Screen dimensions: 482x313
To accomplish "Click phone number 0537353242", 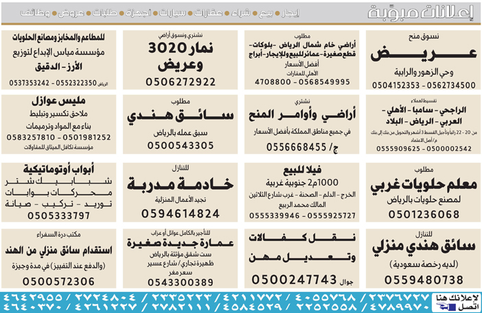I will tap(29, 83).
